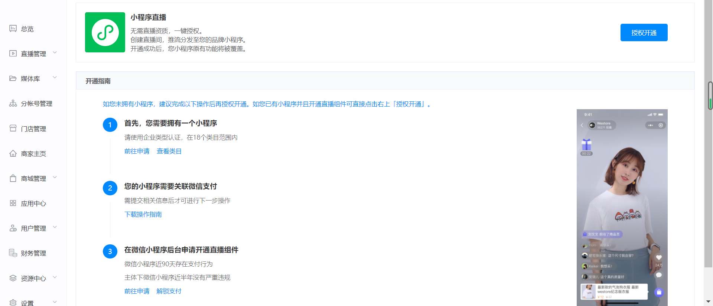Image resolution: width=713 pixels, height=306 pixels.
Task: Click the 门店管理 store icon
Action: click(x=13, y=128)
